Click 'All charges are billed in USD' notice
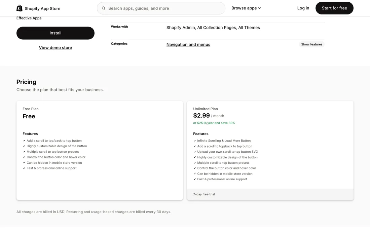370x229 pixels. click(x=94, y=212)
